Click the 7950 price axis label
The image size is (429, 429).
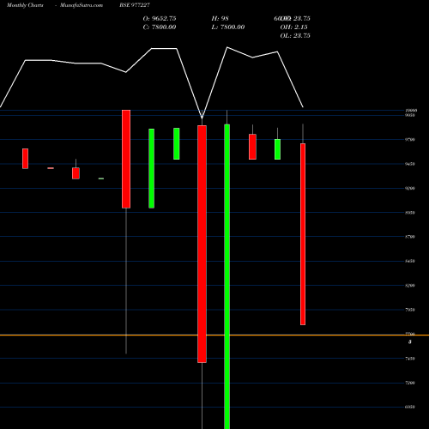point(410,310)
